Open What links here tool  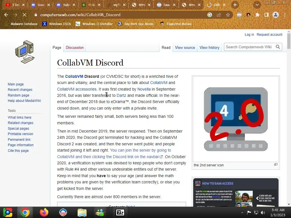[x=20, y=117]
